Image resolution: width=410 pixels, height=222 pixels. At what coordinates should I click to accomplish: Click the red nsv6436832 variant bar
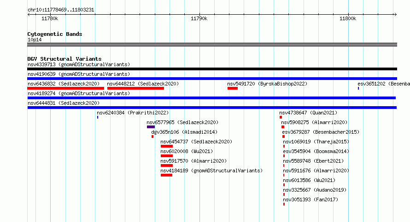(x=65, y=88)
